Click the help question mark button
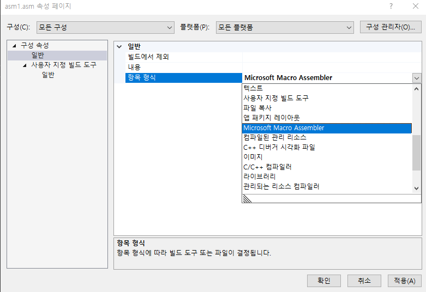426x292 pixels. tap(391, 6)
